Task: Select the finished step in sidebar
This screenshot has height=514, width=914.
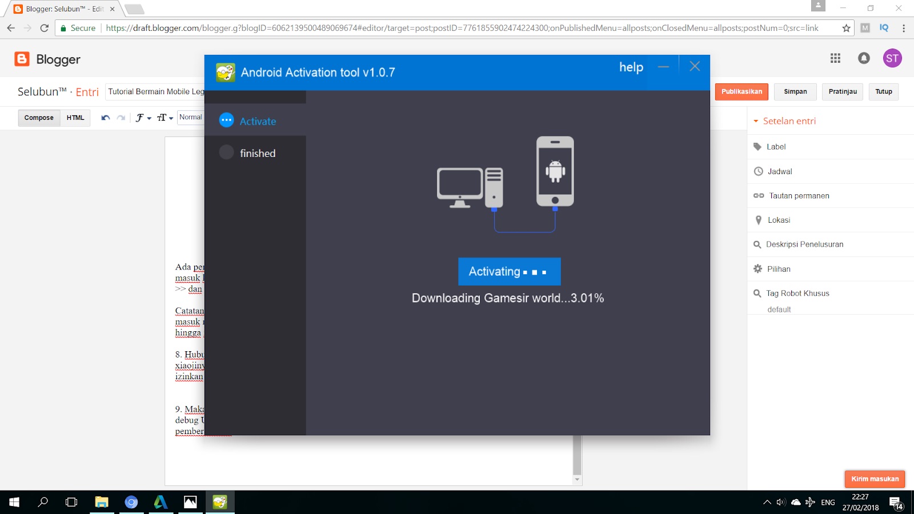Action: pyautogui.click(x=255, y=152)
